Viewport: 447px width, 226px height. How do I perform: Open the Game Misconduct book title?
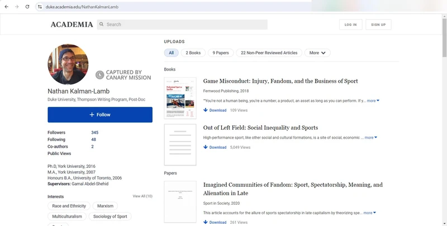[x=280, y=81]
